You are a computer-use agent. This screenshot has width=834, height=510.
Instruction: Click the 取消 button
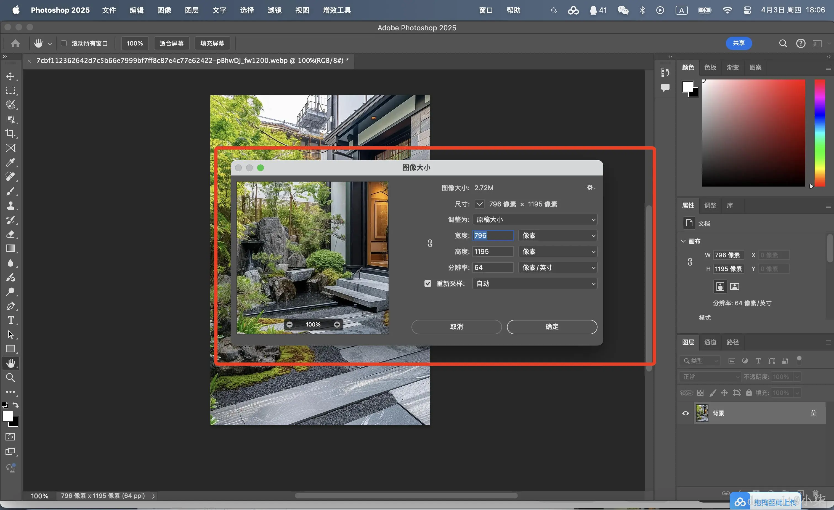coord(456,326)
